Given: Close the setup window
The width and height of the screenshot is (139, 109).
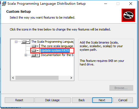Looking at the screenshot, I should [x=131, y=4].
